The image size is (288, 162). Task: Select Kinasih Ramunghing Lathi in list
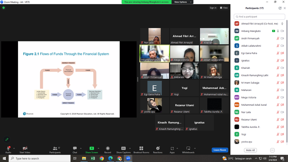(x=259, y=75)
